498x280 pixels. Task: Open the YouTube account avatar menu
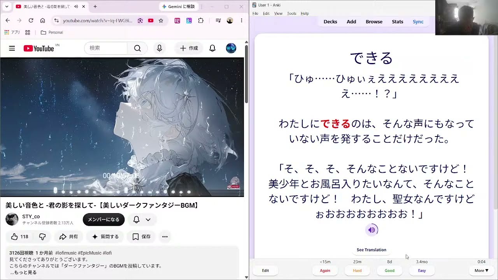coord(231,48)
